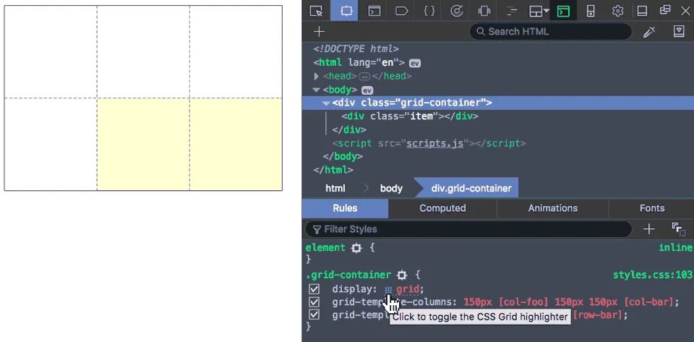This screenshot has width=694, height=342.
Task: Select html in the breadcrumbs
Action: [x=335, y=188]
